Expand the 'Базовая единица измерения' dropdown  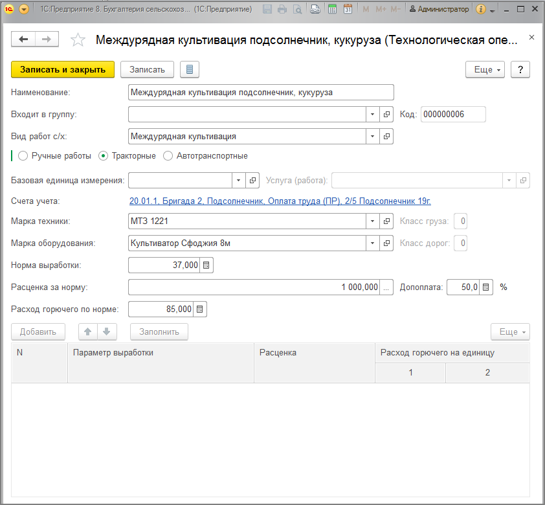(238, 181)
